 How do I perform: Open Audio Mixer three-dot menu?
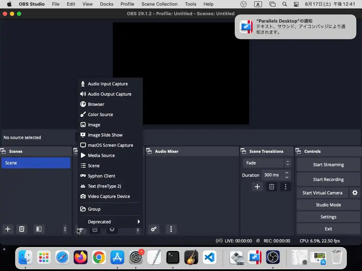click(171, 229)
